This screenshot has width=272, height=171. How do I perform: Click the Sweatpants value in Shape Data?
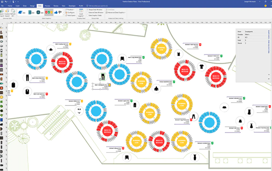(249, 32)
